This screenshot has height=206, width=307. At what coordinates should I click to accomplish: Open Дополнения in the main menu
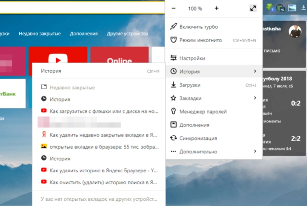[214, 124]
